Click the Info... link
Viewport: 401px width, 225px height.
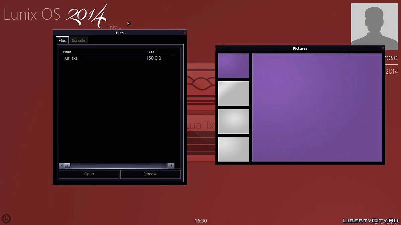(115, 27)
